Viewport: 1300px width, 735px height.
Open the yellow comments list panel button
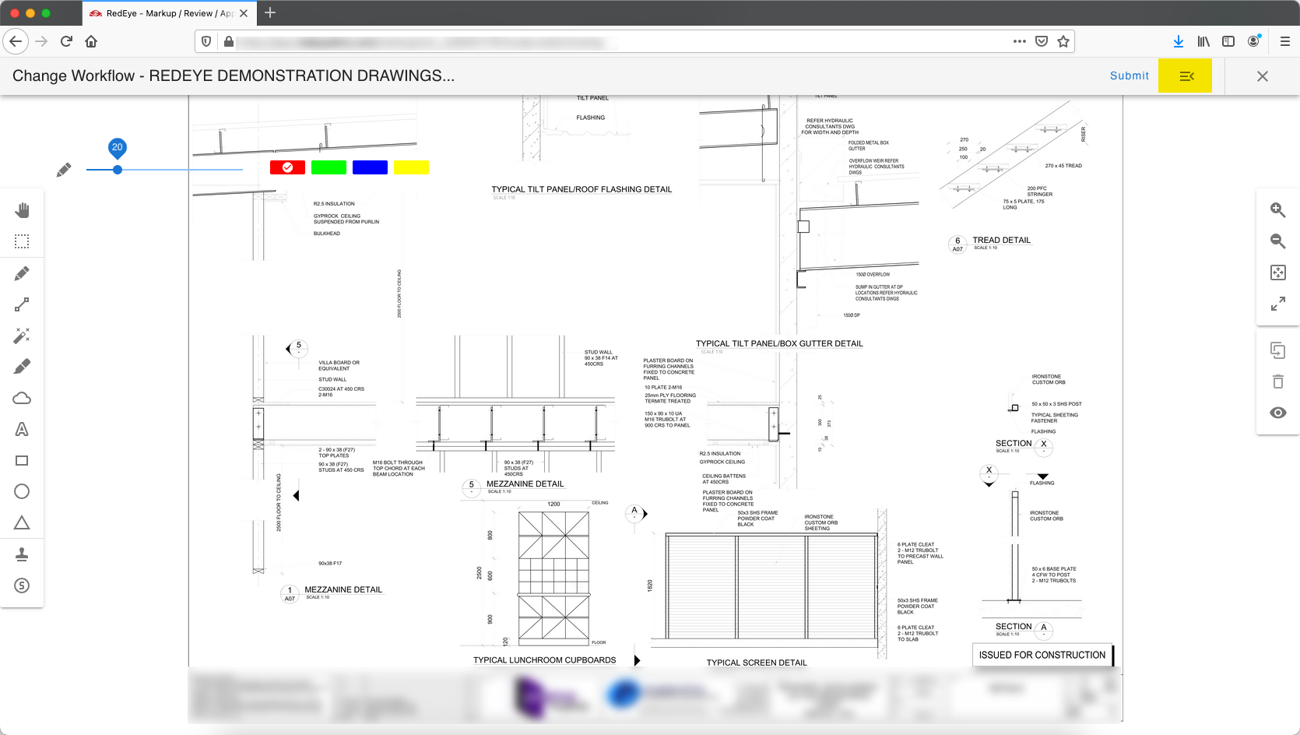click(1185, 76)
